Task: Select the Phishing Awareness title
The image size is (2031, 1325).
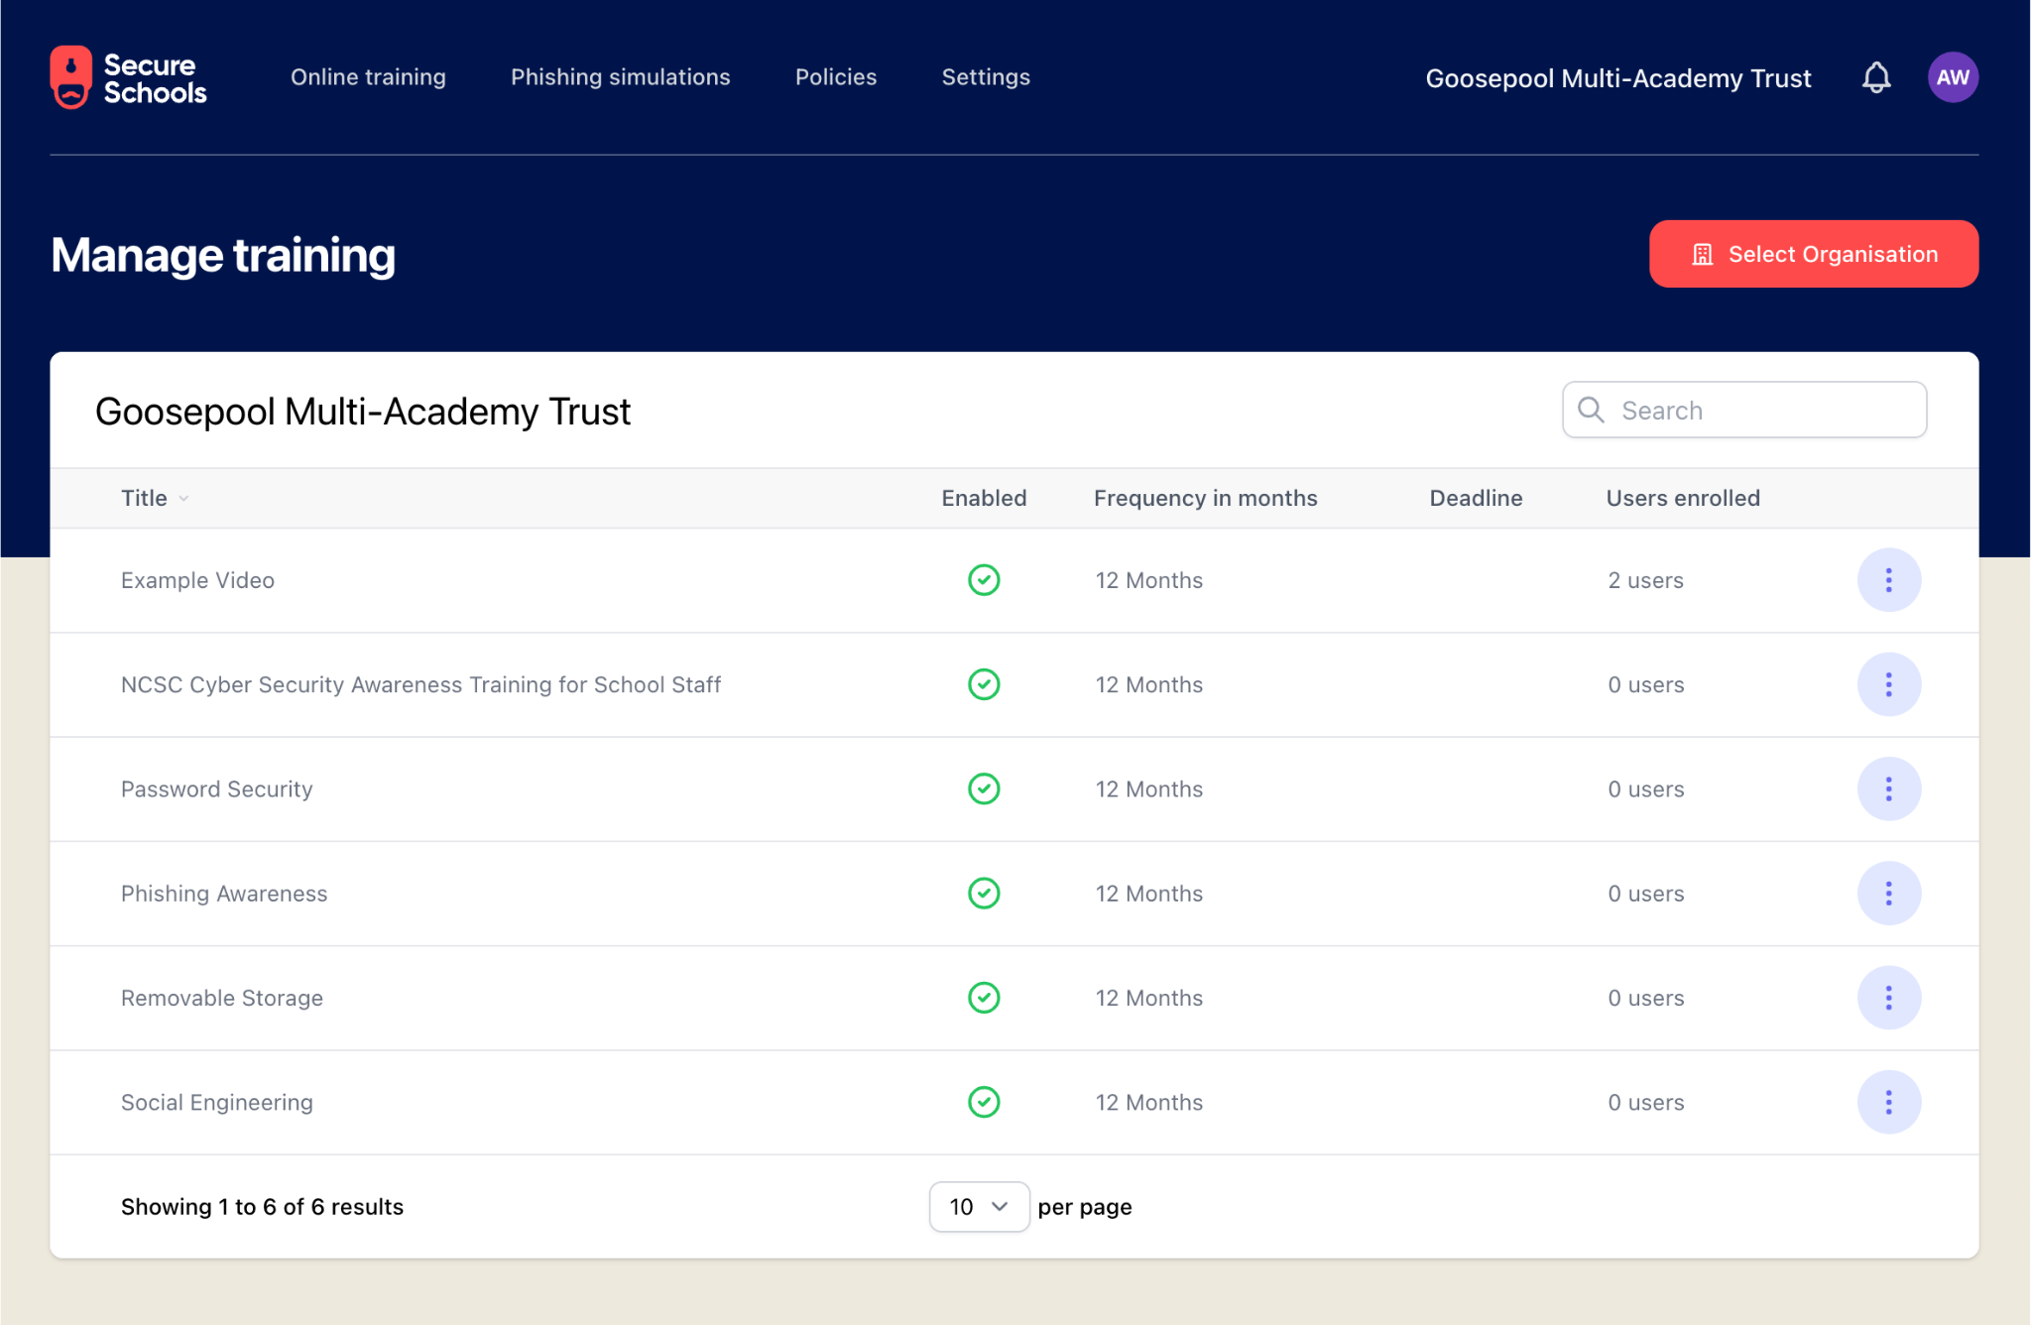Action: [224, 894]
